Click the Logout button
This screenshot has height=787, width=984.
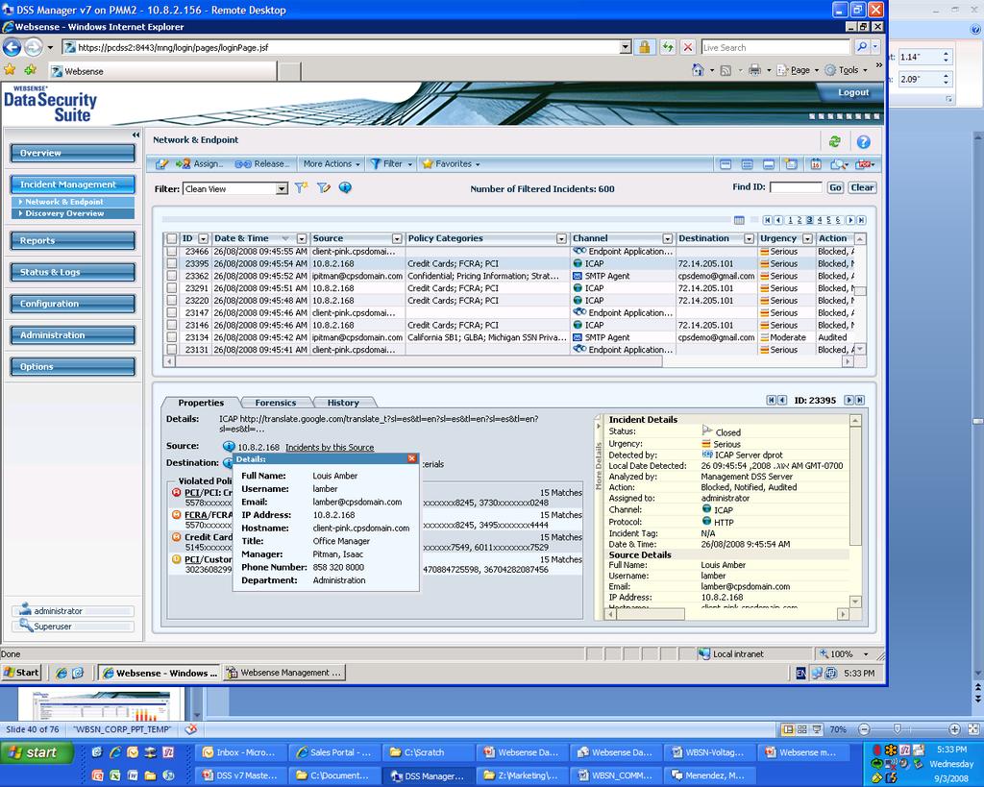(853, 92)
